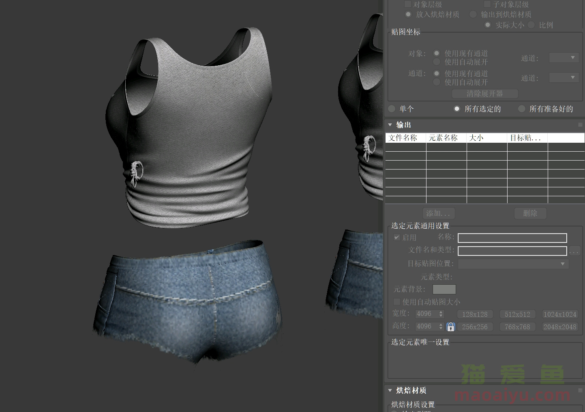Viewport: 585px width, 412px height.
Task: Click the 清除展开器 button
Action: click(x=485, y=94)
